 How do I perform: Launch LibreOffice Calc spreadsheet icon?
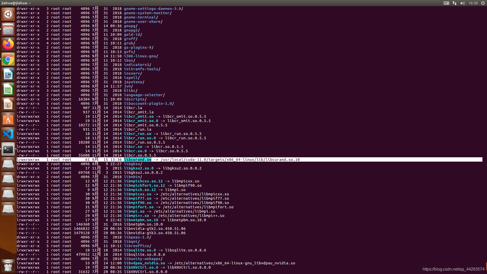coord(8,89)
